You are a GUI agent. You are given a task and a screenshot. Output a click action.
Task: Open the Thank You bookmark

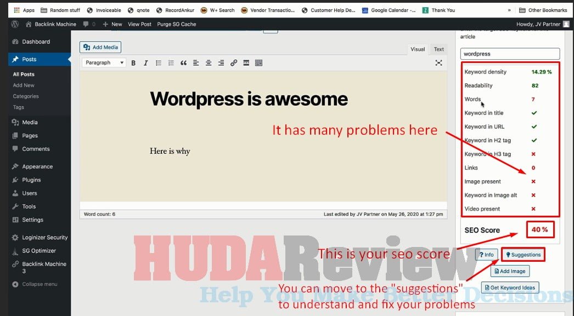tap(438, 10)
